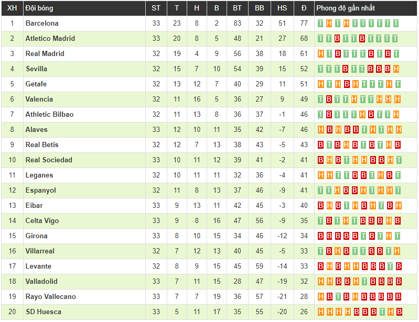Click the SD Huesca team name

tap(43, 312)
